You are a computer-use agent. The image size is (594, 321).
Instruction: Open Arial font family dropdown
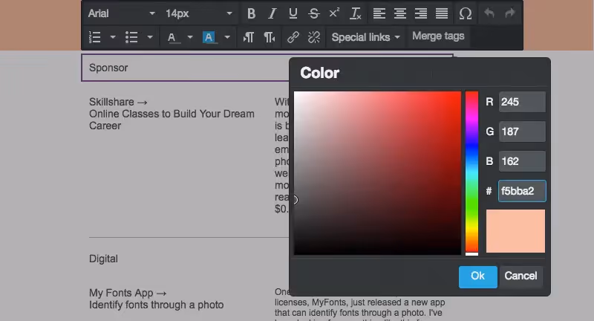pyautogui.click(x=121, y=13)
